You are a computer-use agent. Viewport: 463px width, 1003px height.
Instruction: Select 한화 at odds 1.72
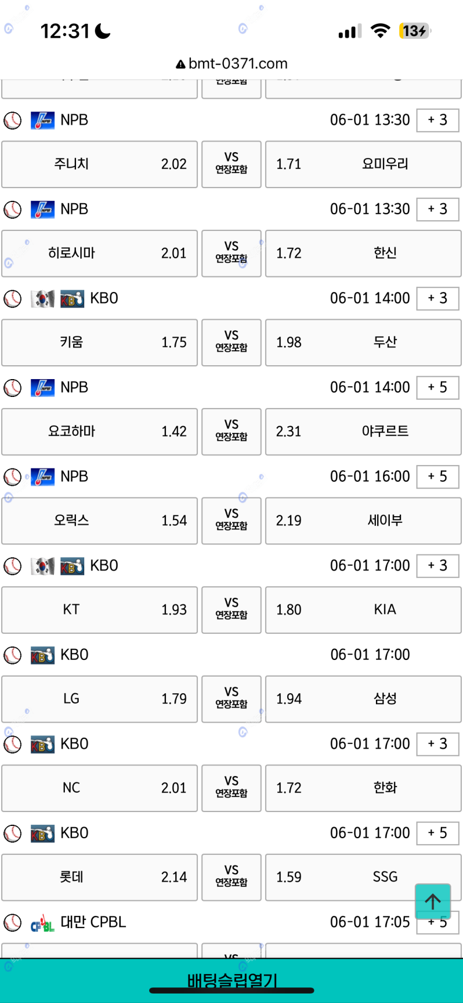click(363, 788)
